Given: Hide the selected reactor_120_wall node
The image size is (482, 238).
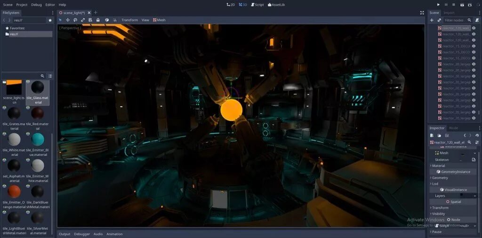Looking at the screenshot, I should pyautogui.click(x=474, y=28).
